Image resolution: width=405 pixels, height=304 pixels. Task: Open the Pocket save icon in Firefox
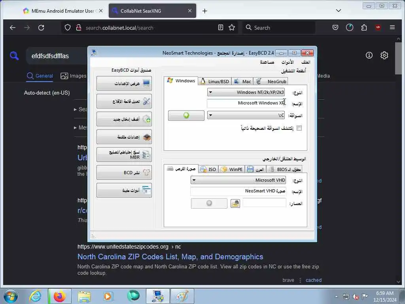pyautogui.click(x=335, y=27)
